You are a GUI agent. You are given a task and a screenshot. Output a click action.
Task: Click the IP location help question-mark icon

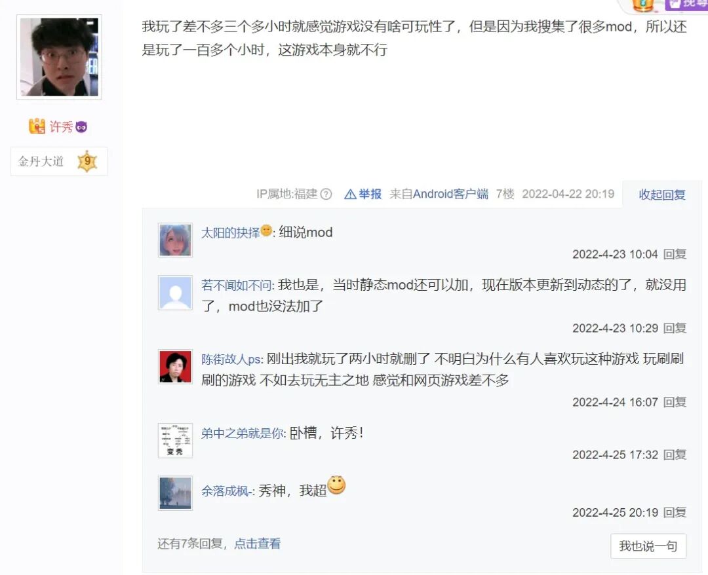(326, 195)
